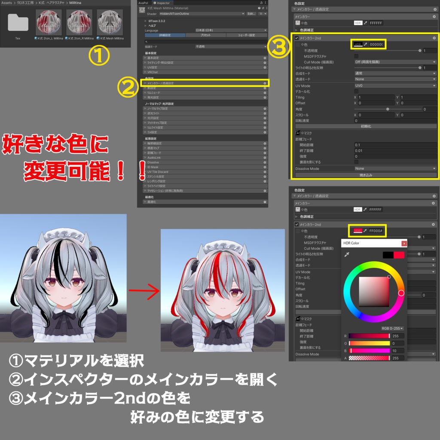The width and height of the screenshot is (440, 440).
Task: Click the K式 Mesh Milltina material preview icon
Action: (x=142, y=10)
